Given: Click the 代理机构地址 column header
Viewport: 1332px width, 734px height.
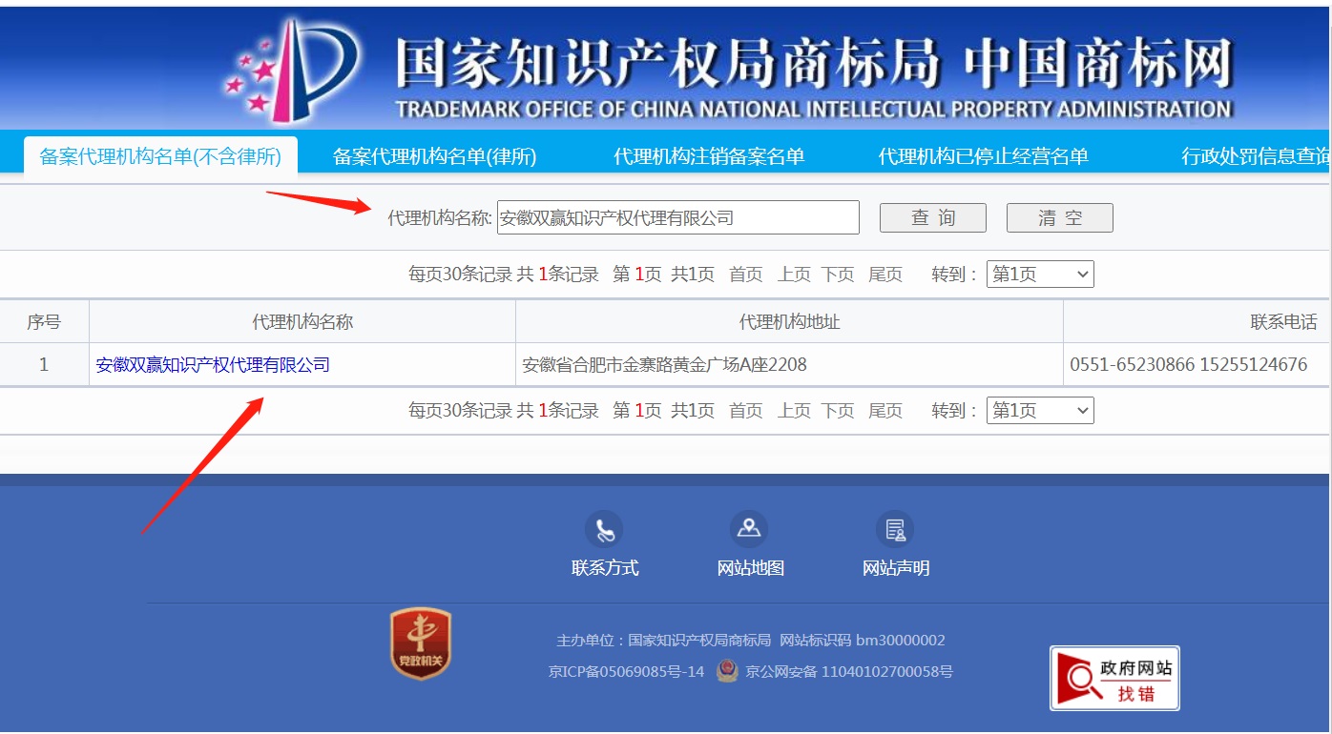Looking at the screenshot, I should (x=789, y=322).
